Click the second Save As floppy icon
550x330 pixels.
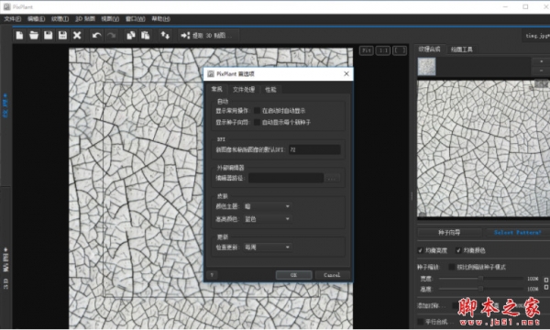[62, 35]
